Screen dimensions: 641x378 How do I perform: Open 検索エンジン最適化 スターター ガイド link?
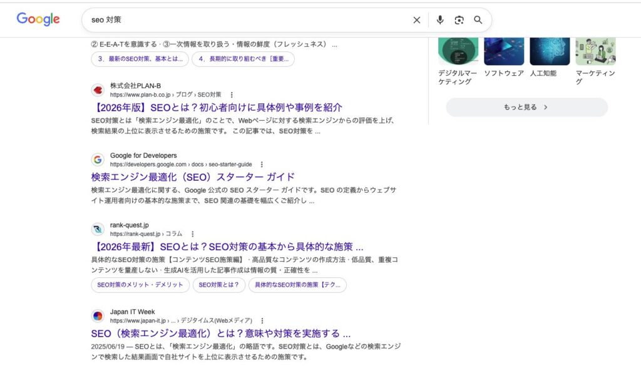point(193,177)
